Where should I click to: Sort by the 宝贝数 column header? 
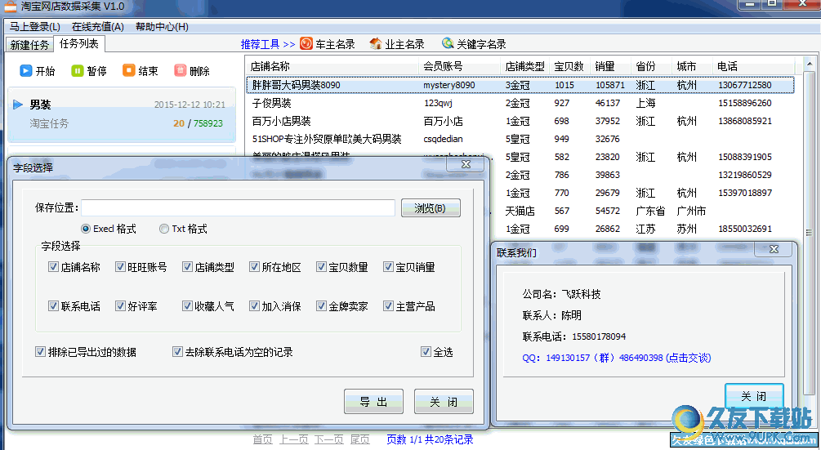(x=569, y=66)
